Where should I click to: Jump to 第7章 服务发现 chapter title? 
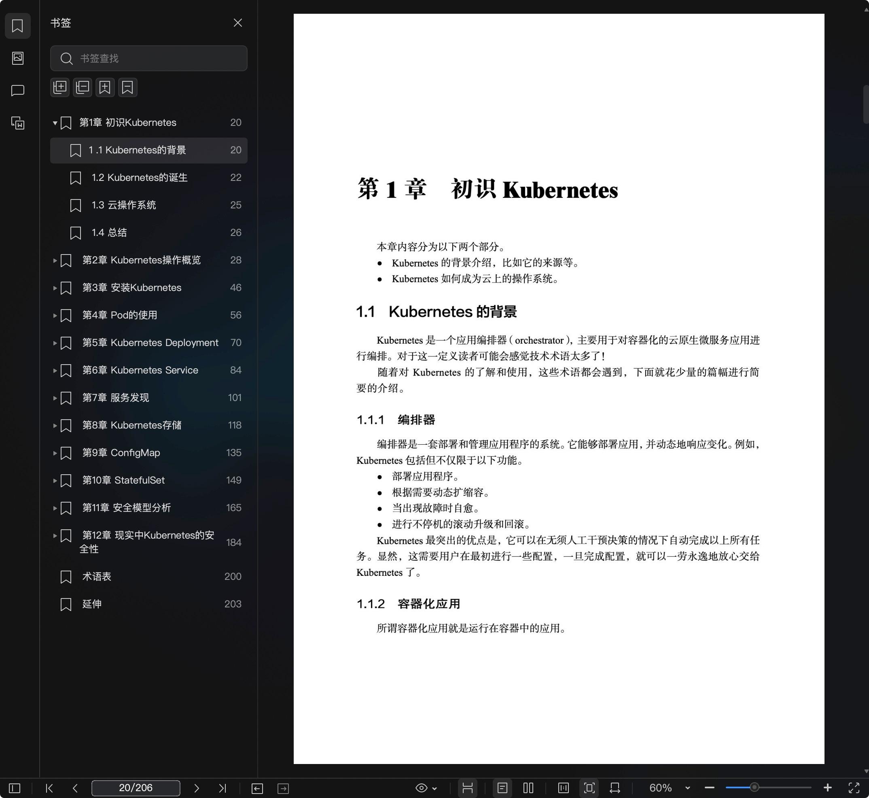(116, 398)
